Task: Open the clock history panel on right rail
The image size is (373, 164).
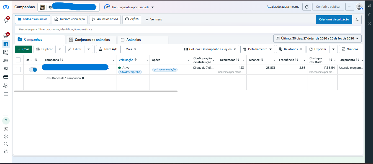Action: [x=369, y=23]
